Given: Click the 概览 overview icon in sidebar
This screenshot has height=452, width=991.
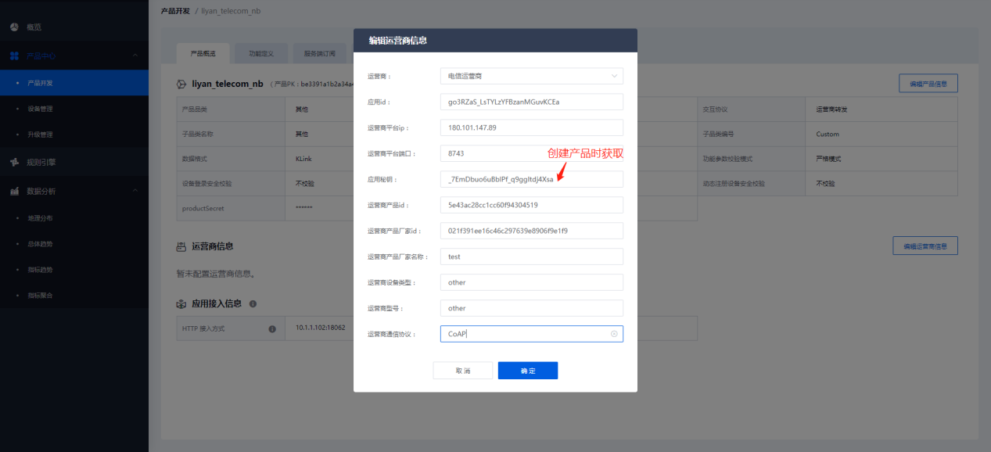Looking at the screenshot, I should (x=14, y=27).
